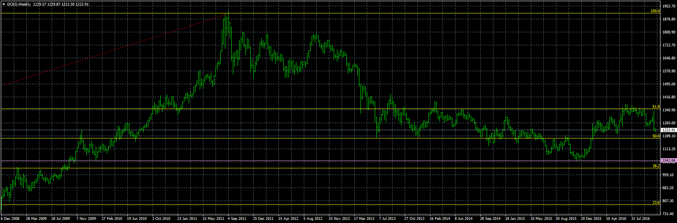Click the 1495.00 price scale label
This screenshot has width=677, height=223.
click(x=669, y=84)
